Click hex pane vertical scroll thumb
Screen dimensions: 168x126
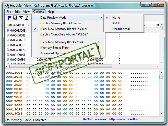coord(161,77)
